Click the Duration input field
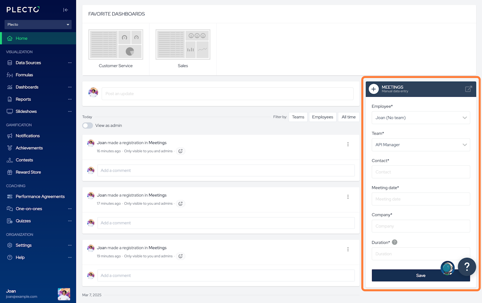The height and width of the screenshot is (303, 482). coord(421,254)
